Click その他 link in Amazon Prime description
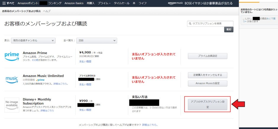The image size is (278, 129). pos(35,60)
